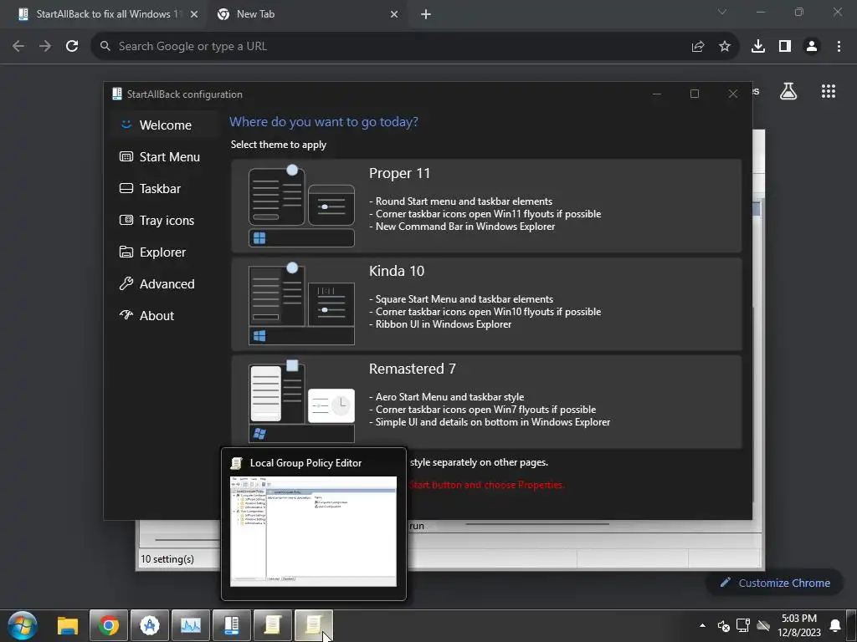Open the graph monitor app in taskbar
The height and width of the screenshot is (642, 857).
[x=191, y=625]
